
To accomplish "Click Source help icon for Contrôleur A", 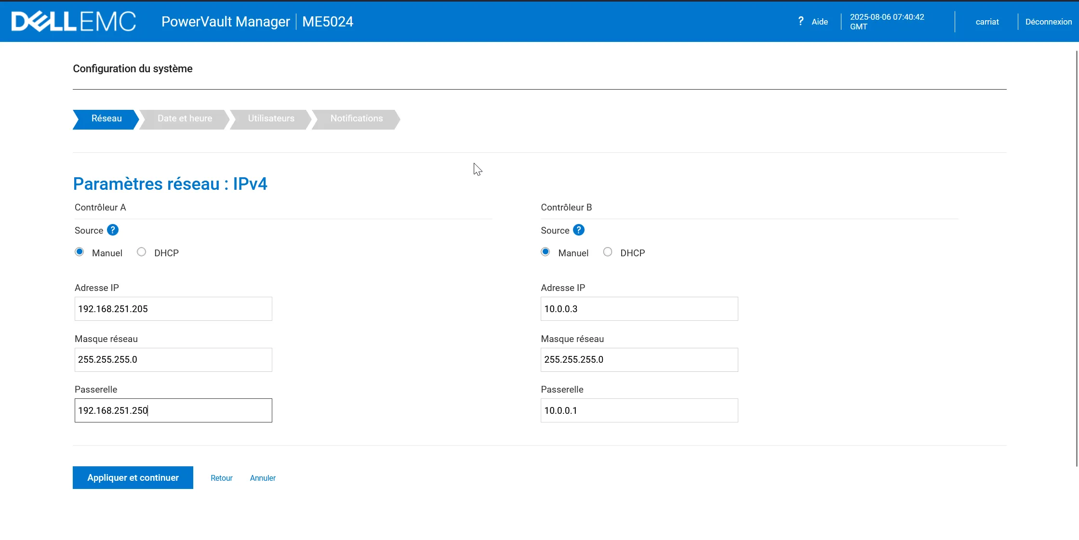I will click(113, 230).
